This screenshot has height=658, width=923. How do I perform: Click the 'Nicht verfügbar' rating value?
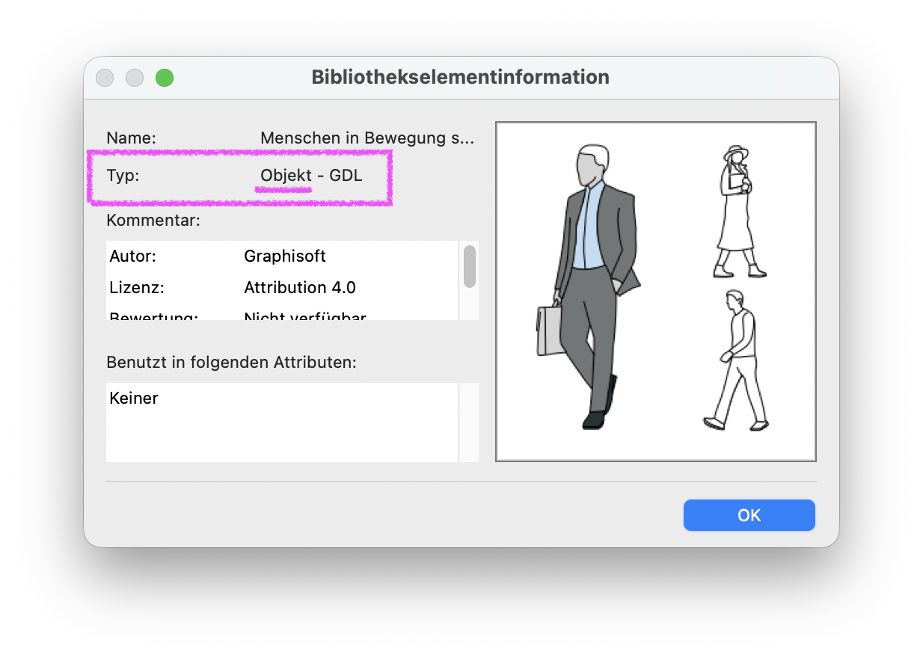click(x=305, y=317)
